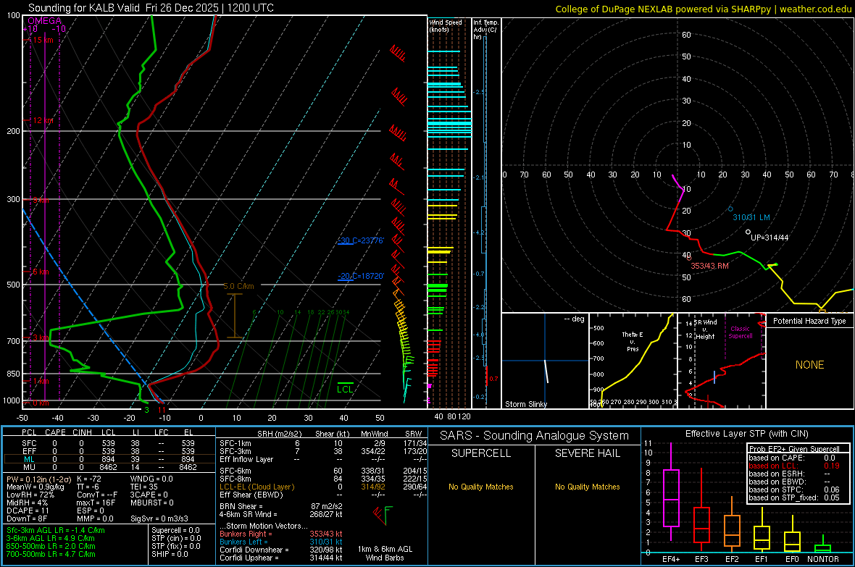Click the 12 km height marker
The width and height of the screenshot is (855, 567).
tap(43, 120)
